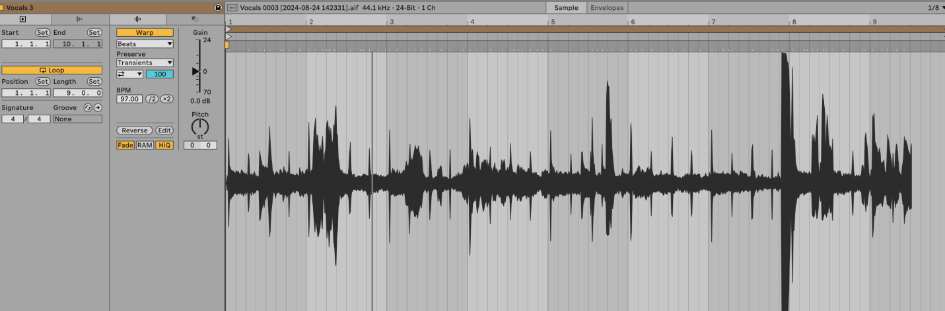
Task: Switch to the Envelopes tab
Action: click(606, 8)
